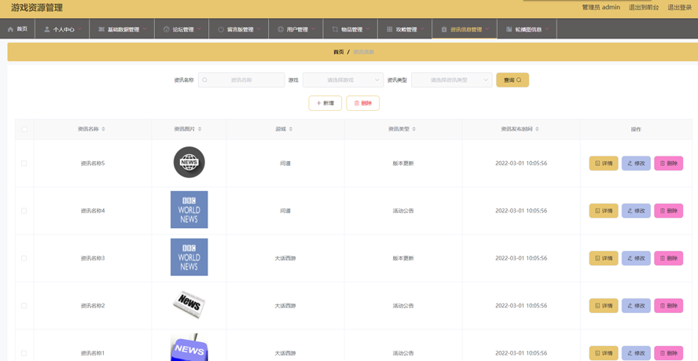Screen dimensions: 698x361
Task: Click the 新增 add button
Action: (325, 103)
